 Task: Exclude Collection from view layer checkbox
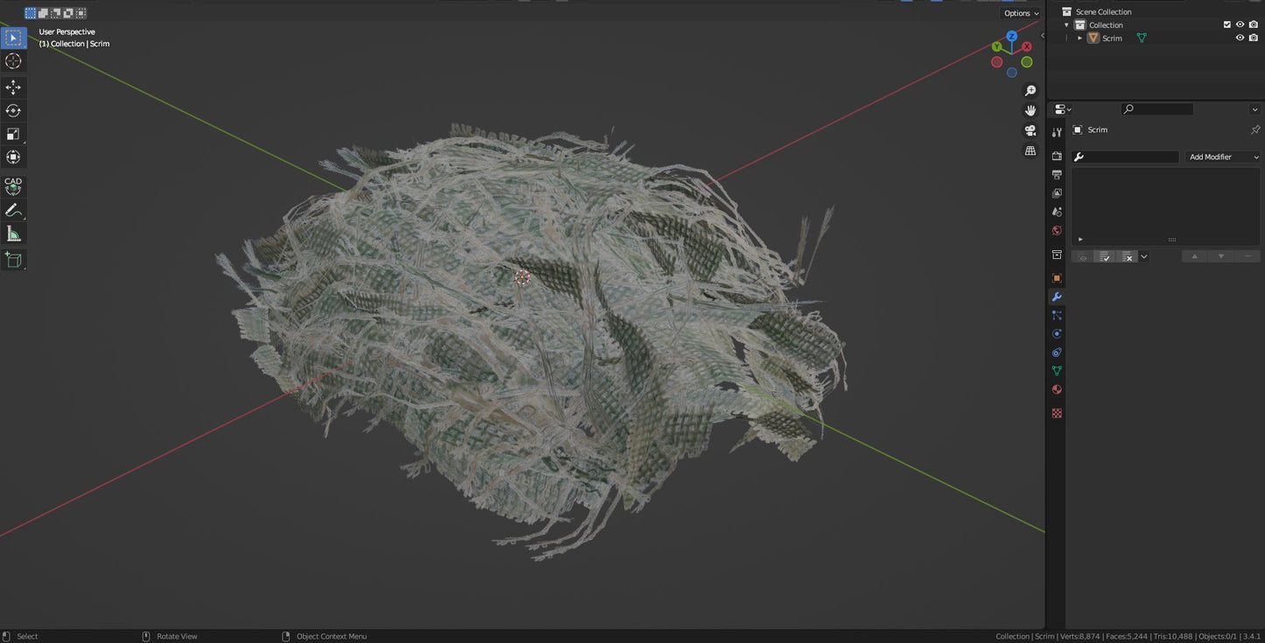point(1226,24)
